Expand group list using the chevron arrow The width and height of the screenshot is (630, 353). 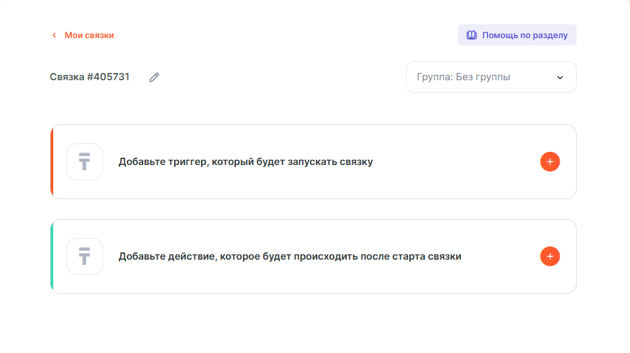560,78
